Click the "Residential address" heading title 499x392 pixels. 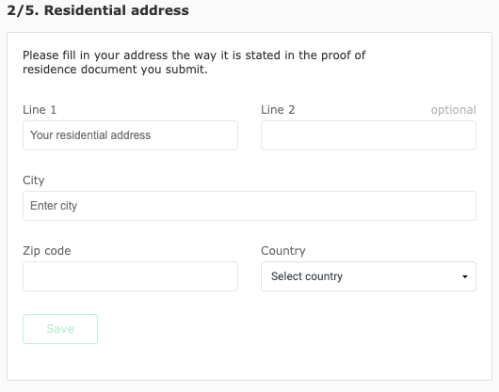coord(117,10)
